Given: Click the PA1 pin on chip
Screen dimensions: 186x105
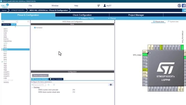Looking at the screenshot, I should click(145, 82).
